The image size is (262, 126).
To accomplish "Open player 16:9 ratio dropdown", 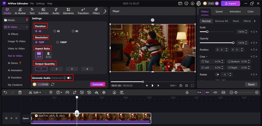I will [173, 86].
